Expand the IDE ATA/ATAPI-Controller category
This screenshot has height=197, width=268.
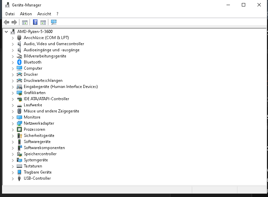[x=13, y=99]
